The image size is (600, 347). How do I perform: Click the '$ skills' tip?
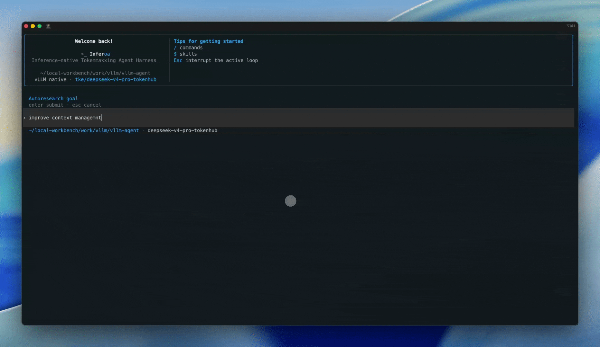click(185, 54)
